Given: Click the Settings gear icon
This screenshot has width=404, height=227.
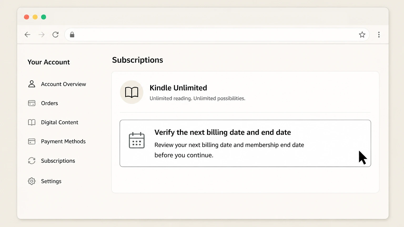Looking at the screenshot, I should pyautogui.click(x=32, y=181).
